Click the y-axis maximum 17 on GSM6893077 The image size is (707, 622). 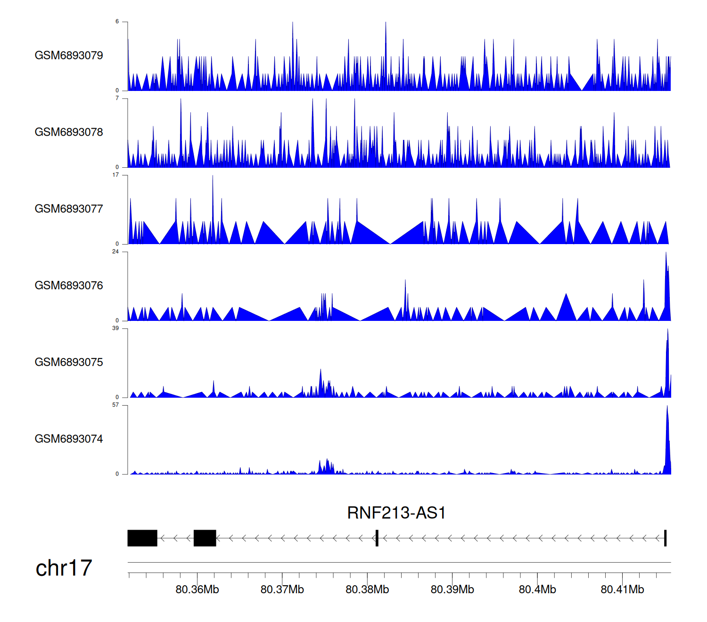pos(115,175)
